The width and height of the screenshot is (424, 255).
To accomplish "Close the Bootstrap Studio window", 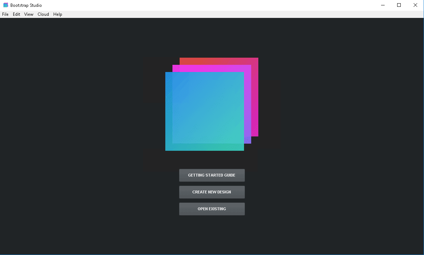I will pos(415,5).
